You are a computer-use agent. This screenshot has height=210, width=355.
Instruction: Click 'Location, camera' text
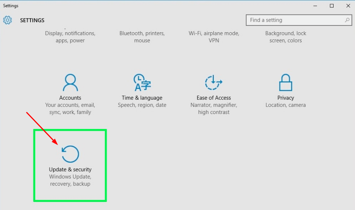tap(285, 105)
